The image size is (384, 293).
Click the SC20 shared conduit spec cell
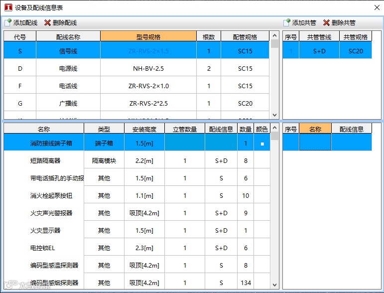(x=355, y=51)
